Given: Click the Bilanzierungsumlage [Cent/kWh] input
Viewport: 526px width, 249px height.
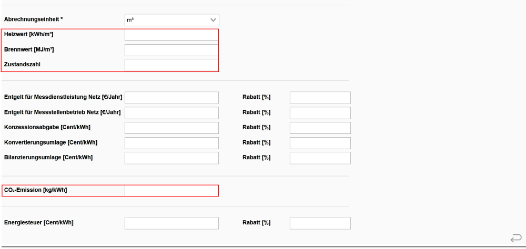Looking at the screenshot, I should point(171,158).
